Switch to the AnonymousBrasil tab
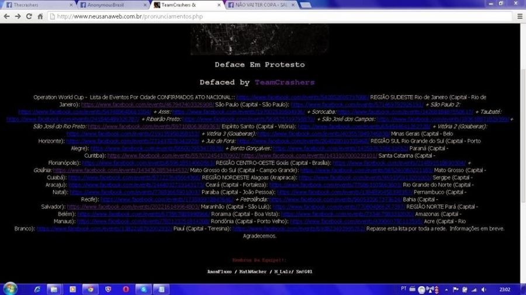The width and height of the screenshot is (526, 295). pyautogui.click(x=112, y=5)
